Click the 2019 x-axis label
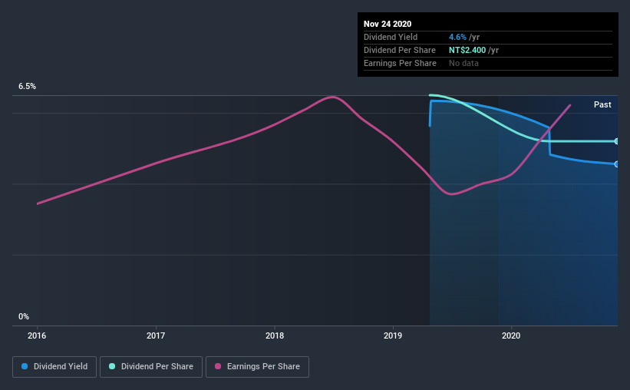 point(393,335)
